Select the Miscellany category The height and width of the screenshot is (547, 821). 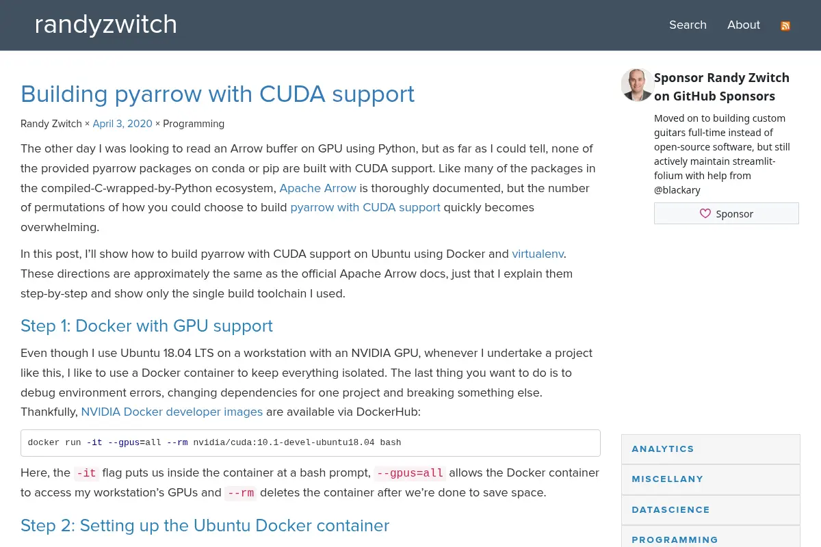coord(711,479)
